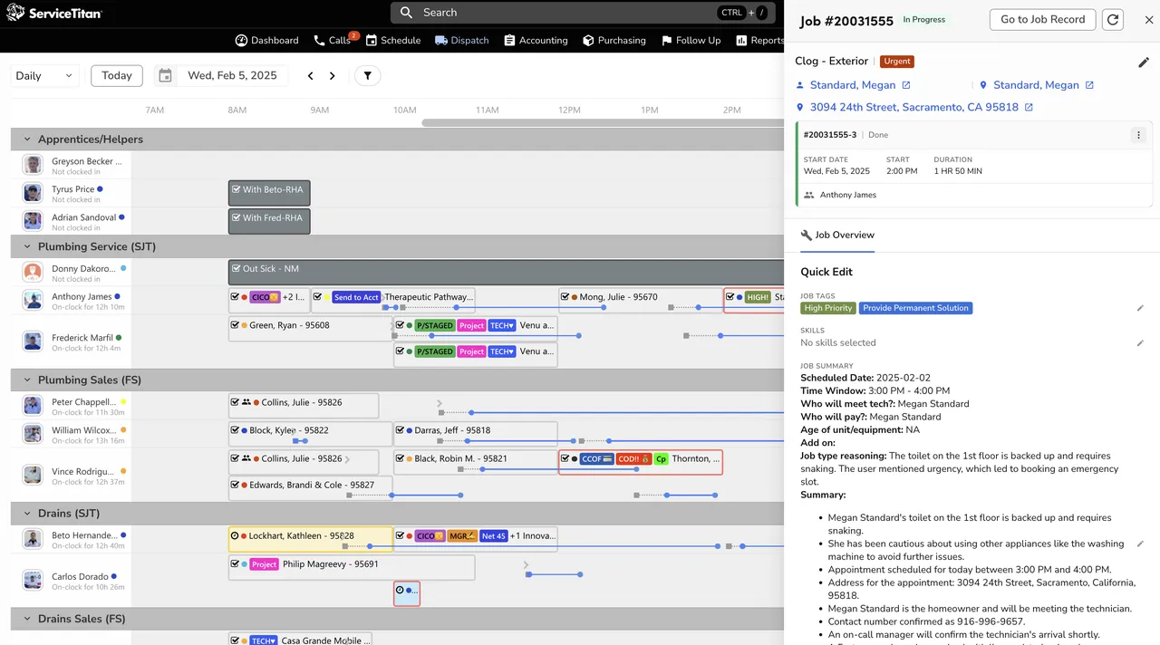1160x645 pixels.
Task: Edit the Clog - Exterior job title
Action: (1144, 63)
